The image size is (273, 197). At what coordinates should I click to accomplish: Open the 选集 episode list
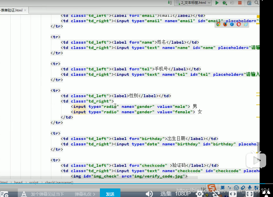166,194
